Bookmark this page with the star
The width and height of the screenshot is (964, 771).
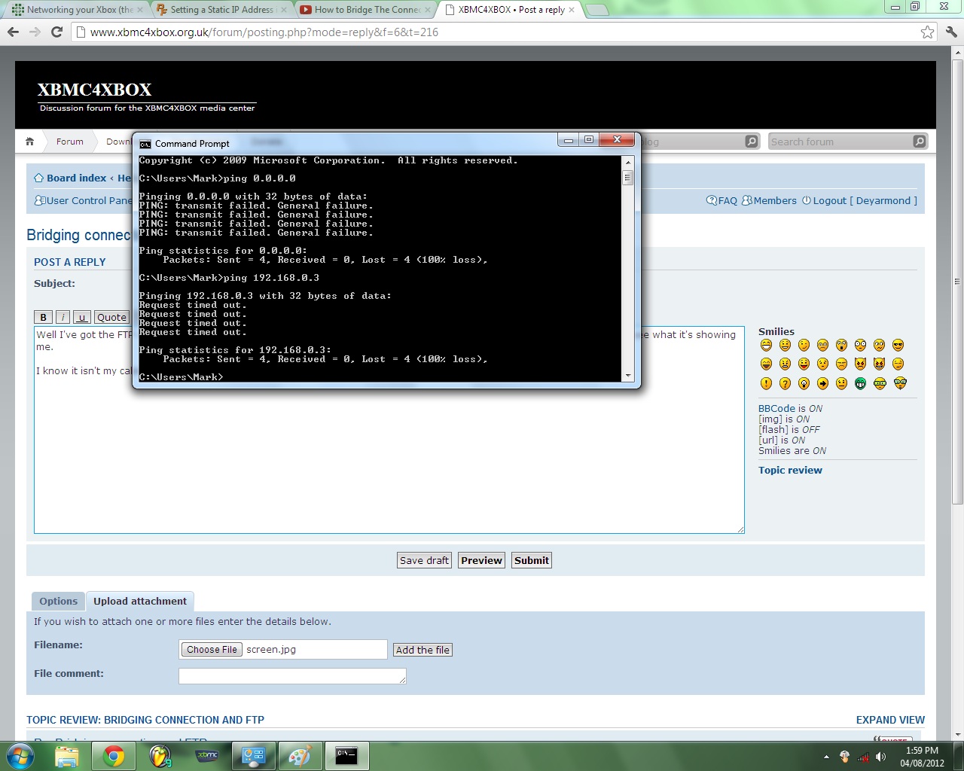[927, 32]
